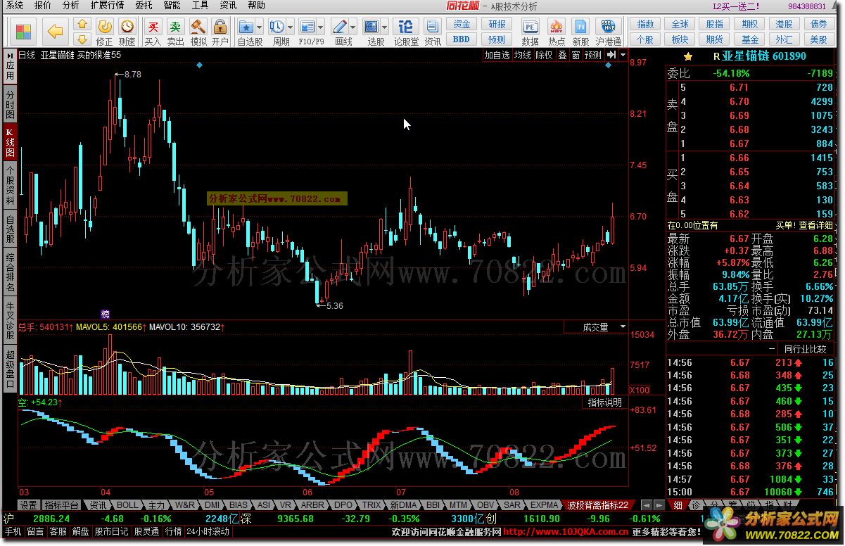
Task: Click the 07 month marker on timeline
Action: 401,492
